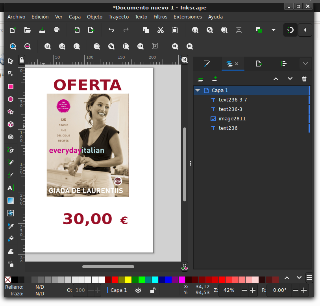
Task: Select the Color dropper tool
Action: point(11,226)
